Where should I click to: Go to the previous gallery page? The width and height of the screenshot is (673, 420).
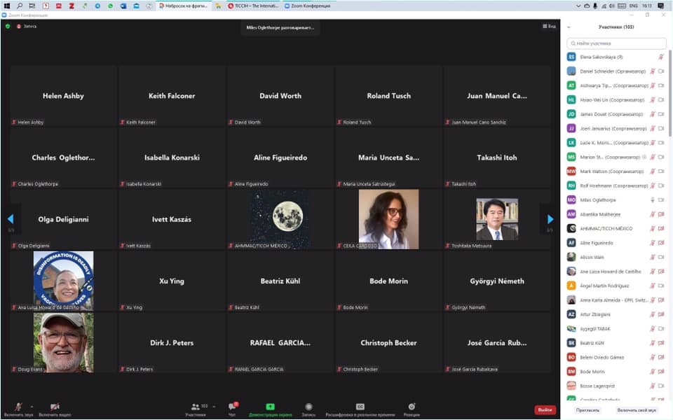(x=11, y=219)
